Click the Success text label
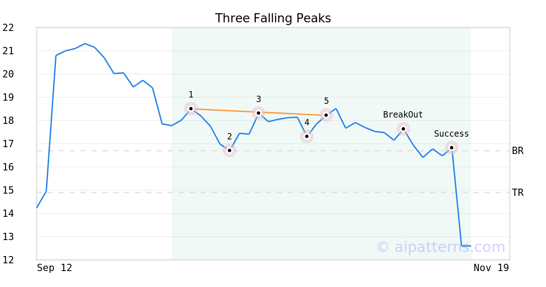The height and width of the screenshot is (287, 546). point(451,134)
